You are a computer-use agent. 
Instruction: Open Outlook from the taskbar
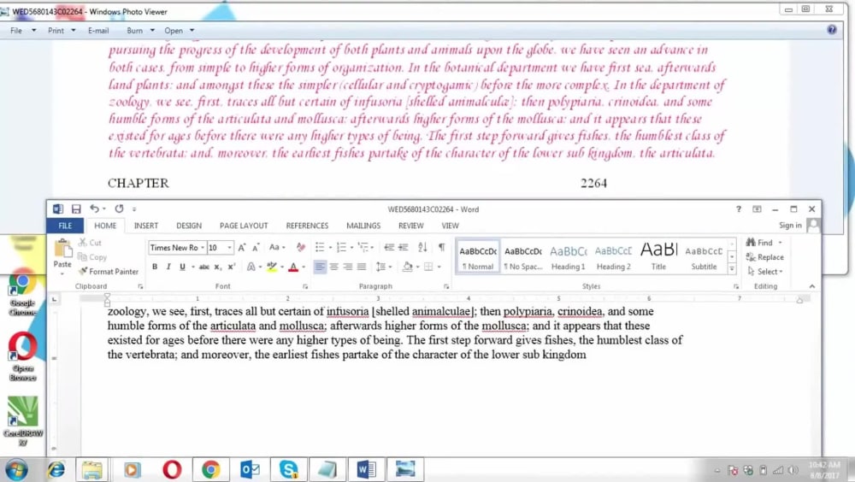250,469
